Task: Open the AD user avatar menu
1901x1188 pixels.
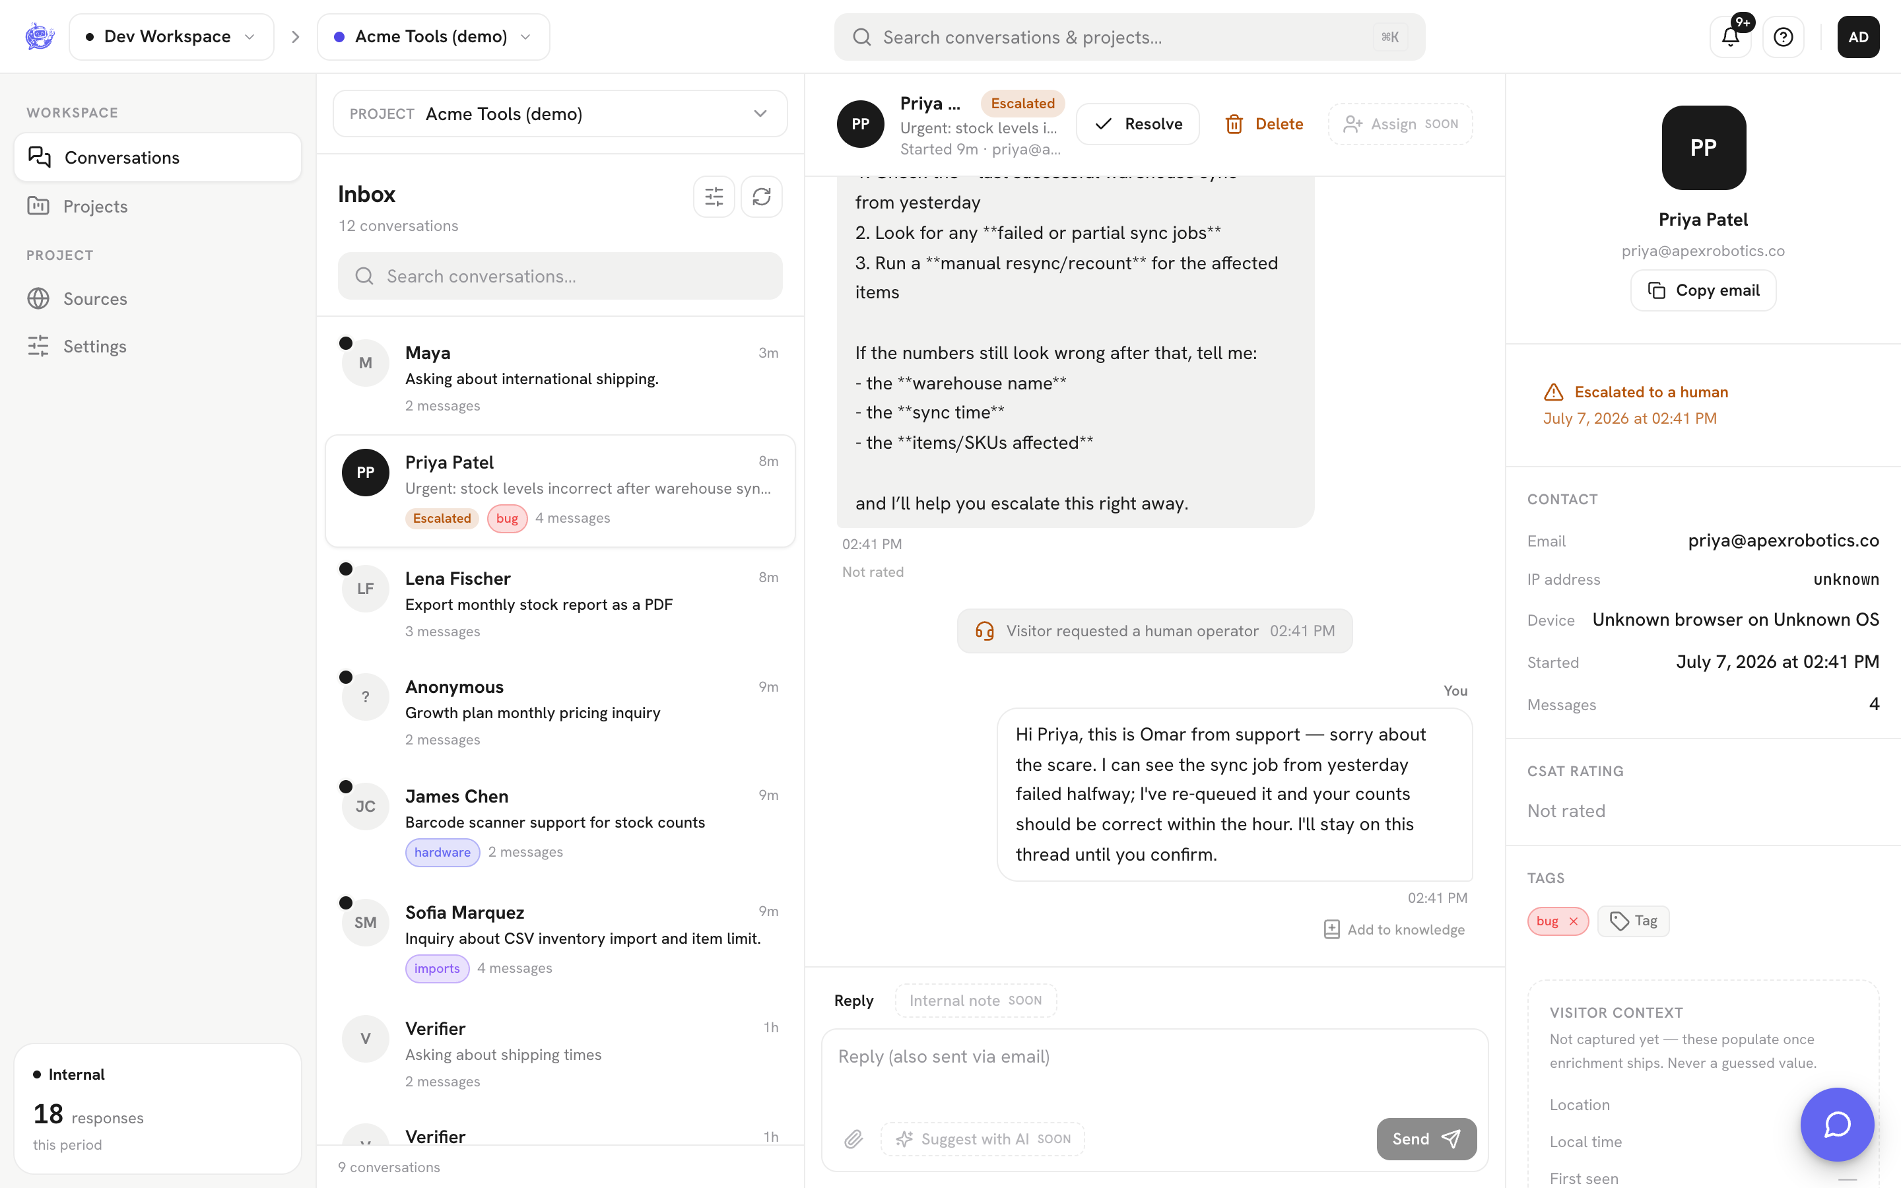Action: click(x=1858, y=37)
